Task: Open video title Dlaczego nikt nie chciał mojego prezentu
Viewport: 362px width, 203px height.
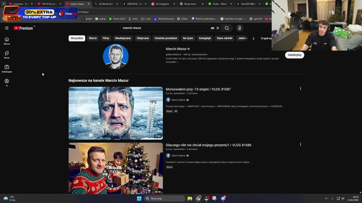Action: pos(208,145)
